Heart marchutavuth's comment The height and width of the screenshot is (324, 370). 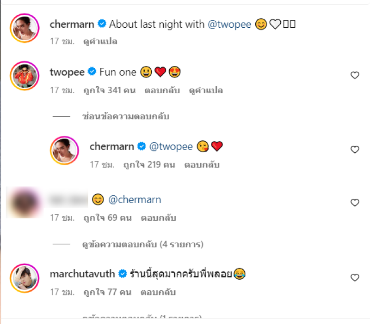355,277
